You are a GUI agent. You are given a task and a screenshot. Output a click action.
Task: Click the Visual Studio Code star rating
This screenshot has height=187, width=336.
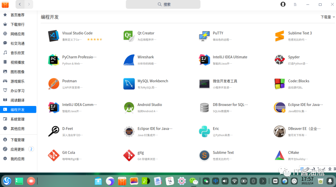tap(95, 40)
